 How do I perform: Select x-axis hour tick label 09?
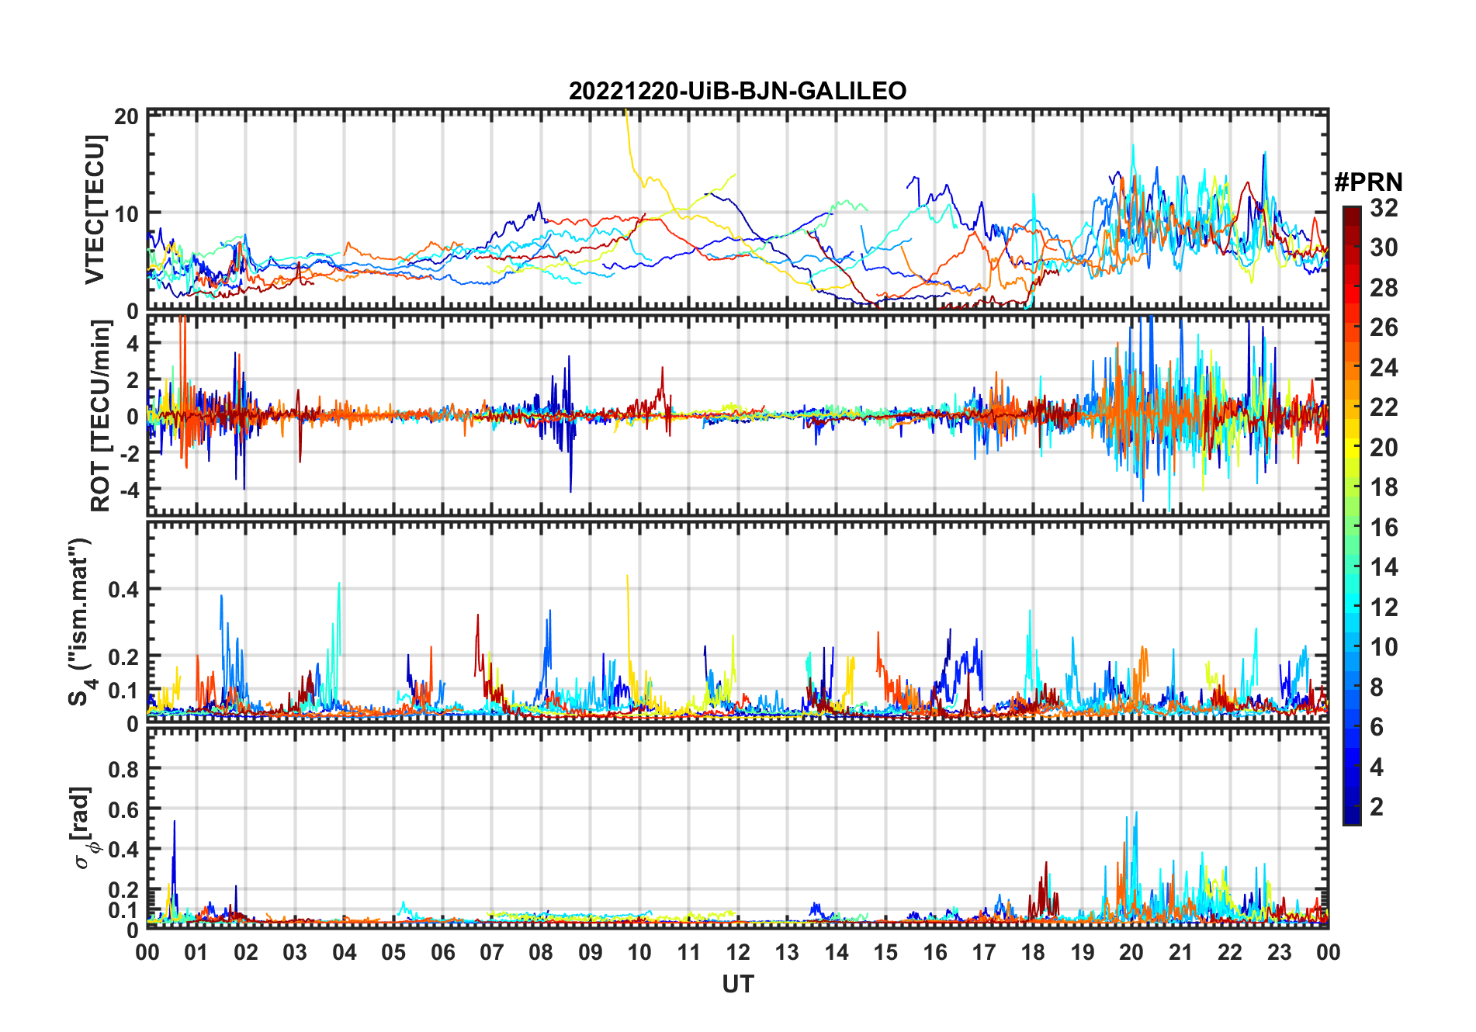tap(591, 952)
